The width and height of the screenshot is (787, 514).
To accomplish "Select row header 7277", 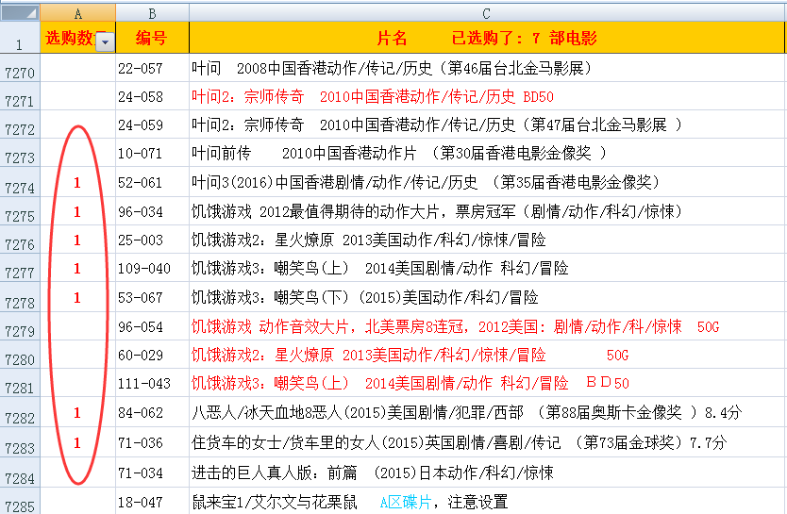I will click(x=20, y=268).
